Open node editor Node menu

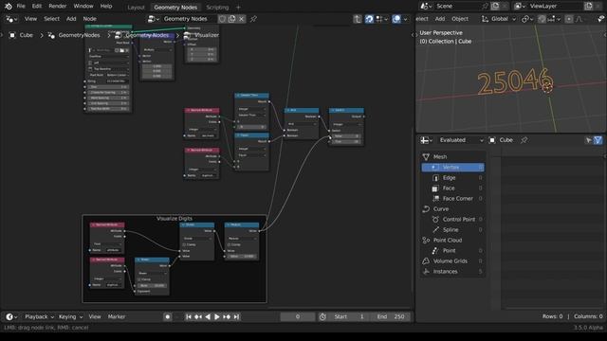coord(89,19)
